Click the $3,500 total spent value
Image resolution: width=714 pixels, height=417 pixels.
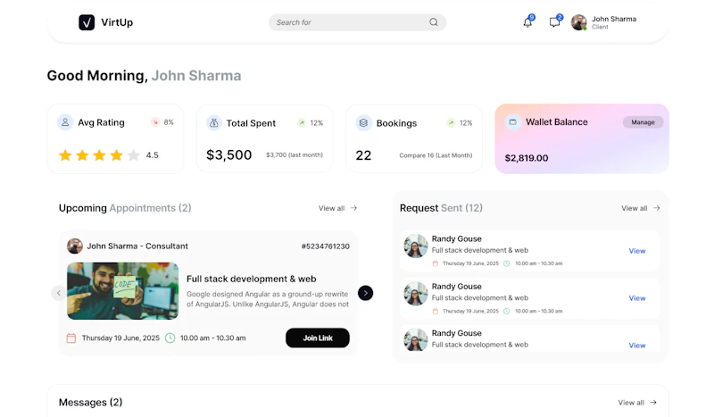pos(228,155)
